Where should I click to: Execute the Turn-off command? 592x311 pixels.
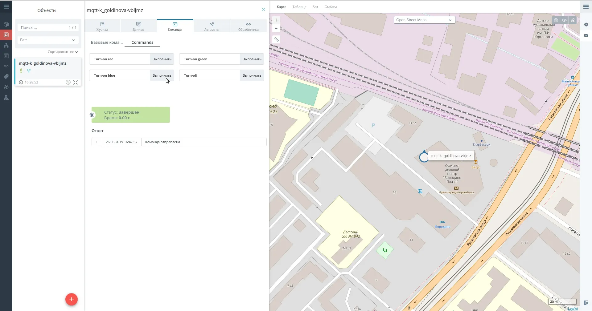(x=252, y=75)
